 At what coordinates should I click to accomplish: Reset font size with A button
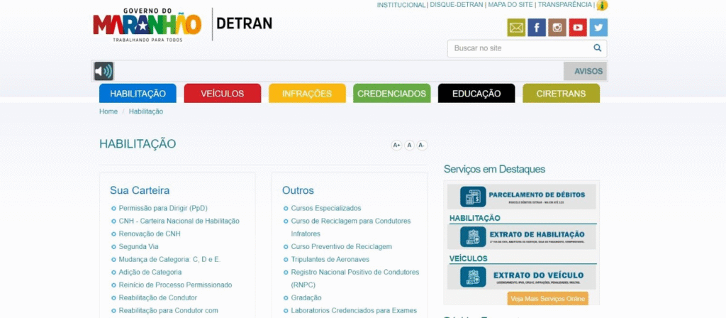click(x=409, y=145)
